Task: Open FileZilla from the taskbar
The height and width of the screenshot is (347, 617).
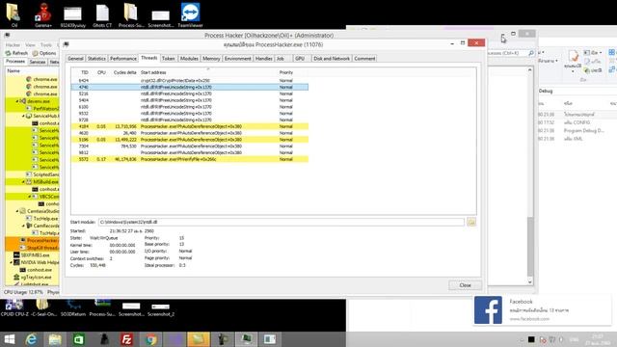Action: point(126,339)
